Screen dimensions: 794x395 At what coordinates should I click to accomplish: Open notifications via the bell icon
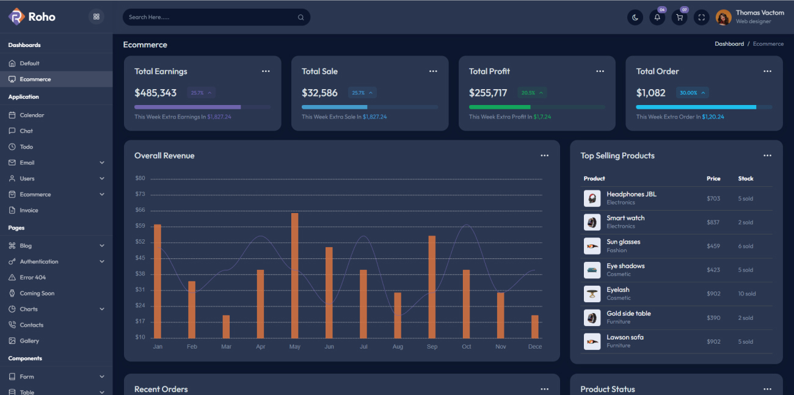[x=657, y=17]
